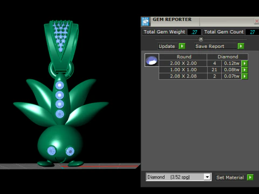The image size is (259, 194).
Task: Click the Diamond (3.52 spg) combo box
Action: tap(179, 177)
